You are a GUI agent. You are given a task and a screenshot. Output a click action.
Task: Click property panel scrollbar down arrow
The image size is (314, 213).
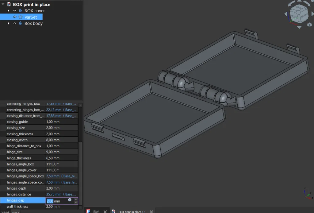click(x=80, y=207)
